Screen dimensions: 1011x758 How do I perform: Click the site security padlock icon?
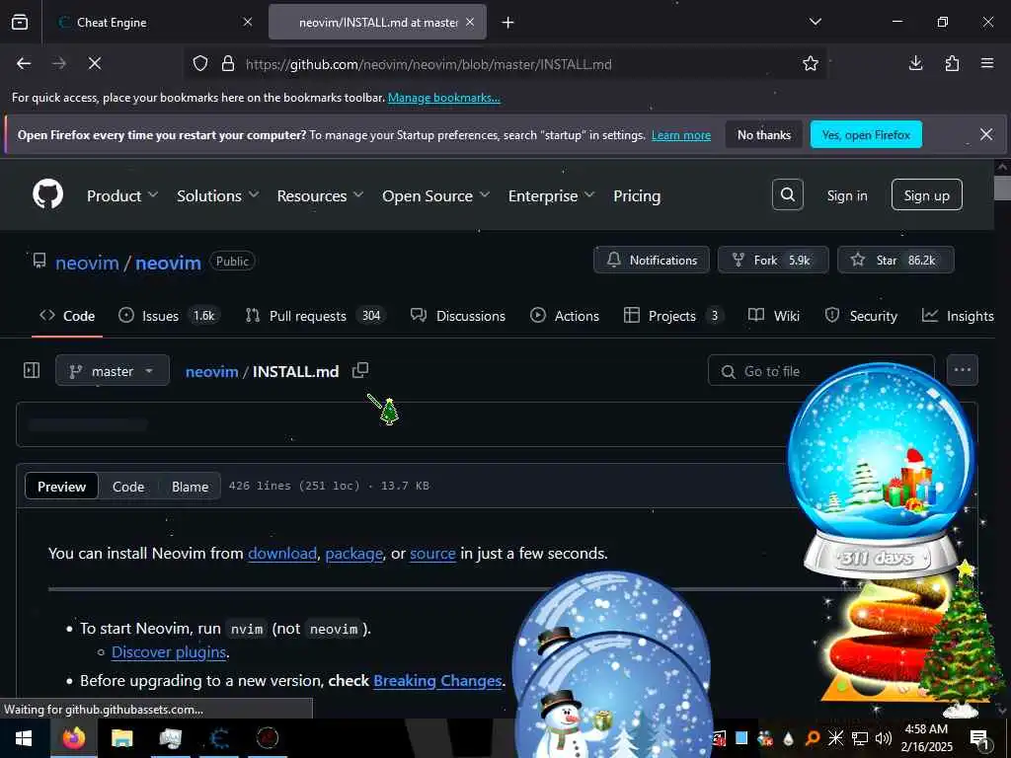[x=228, y=64]
